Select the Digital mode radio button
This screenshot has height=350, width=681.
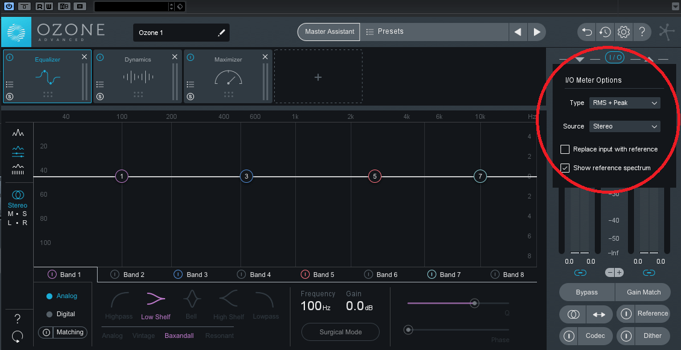[49, 314]
